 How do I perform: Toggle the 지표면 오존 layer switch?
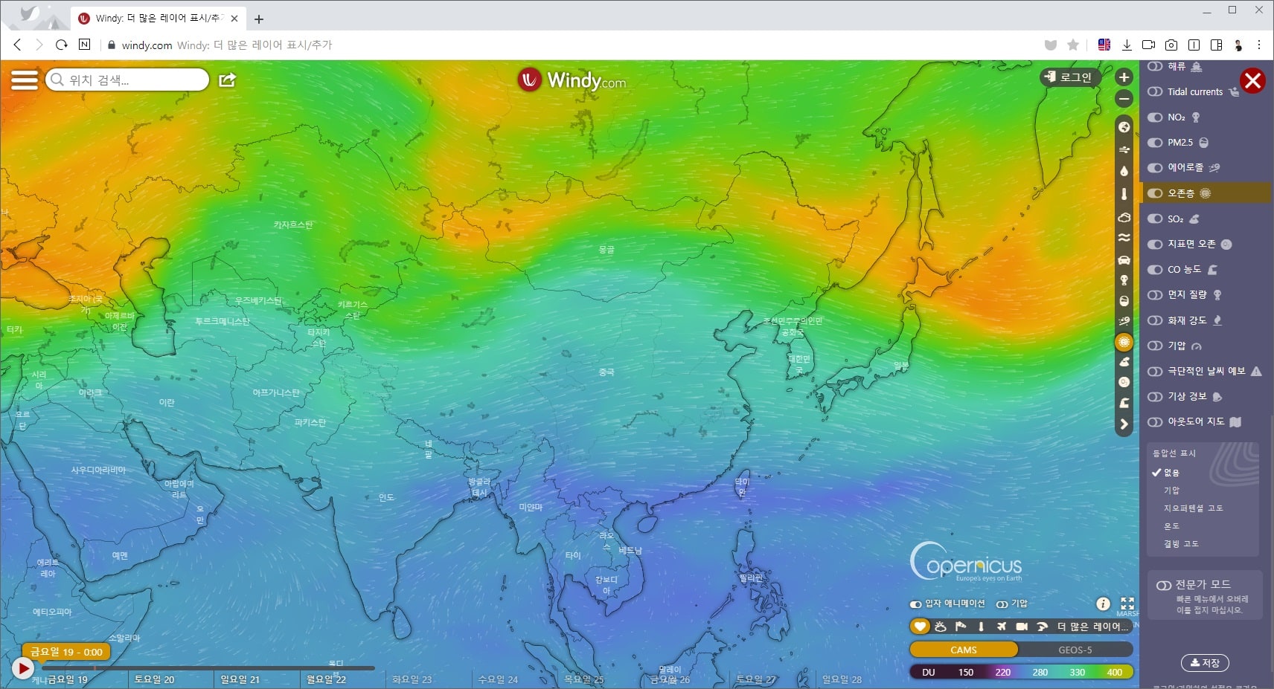pyautogui.click(x=1155, y=244)
